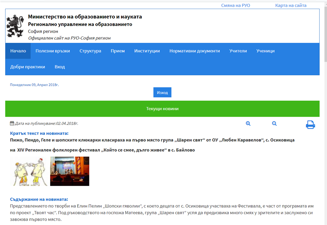Open the Ученици menu item
Screen dimensions: 327x225
click(x=265, y=51)
